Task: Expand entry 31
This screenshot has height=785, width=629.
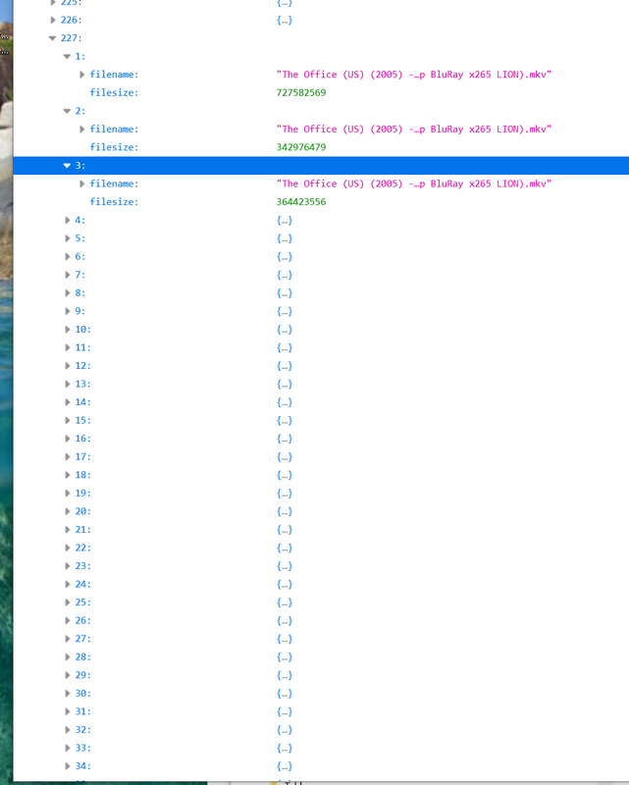Action: pos(68,711)
